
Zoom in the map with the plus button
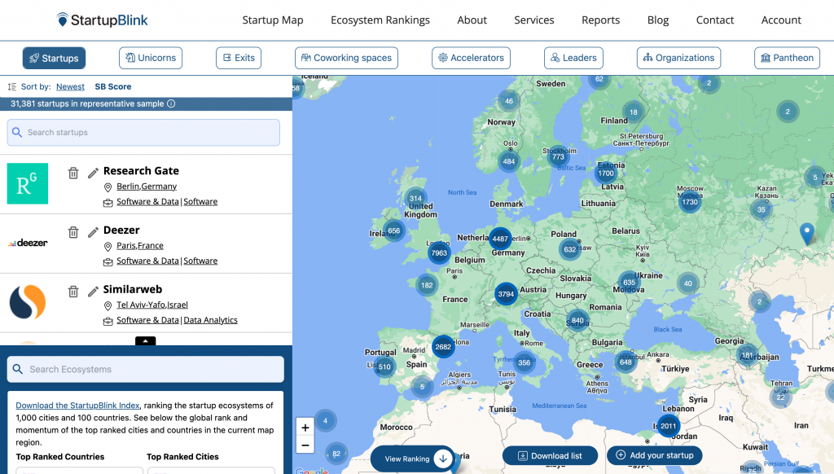point(305,428)
